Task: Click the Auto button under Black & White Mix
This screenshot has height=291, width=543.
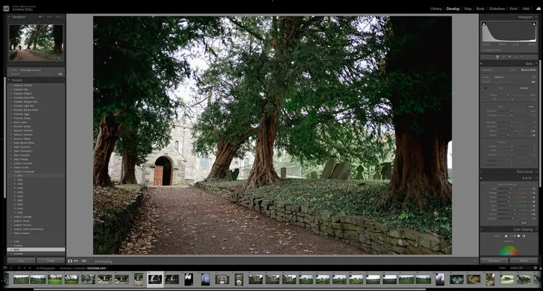Action: coord(523,223)
